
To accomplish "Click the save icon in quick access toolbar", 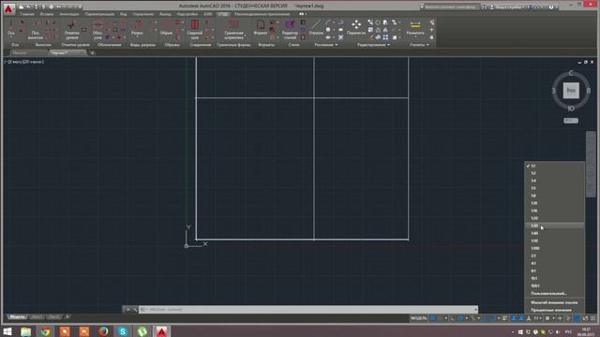I will pos(36,7).
